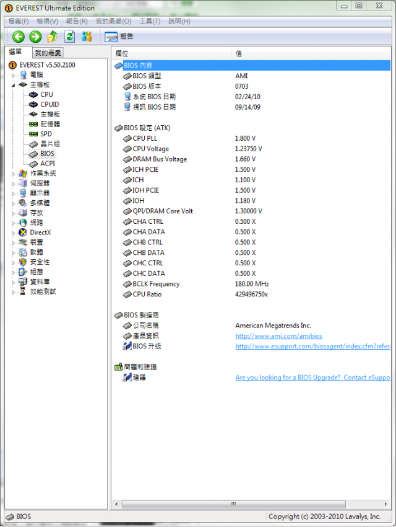Expand the 網路 tree node
This screenshot has height=527, width=396.
14,223
